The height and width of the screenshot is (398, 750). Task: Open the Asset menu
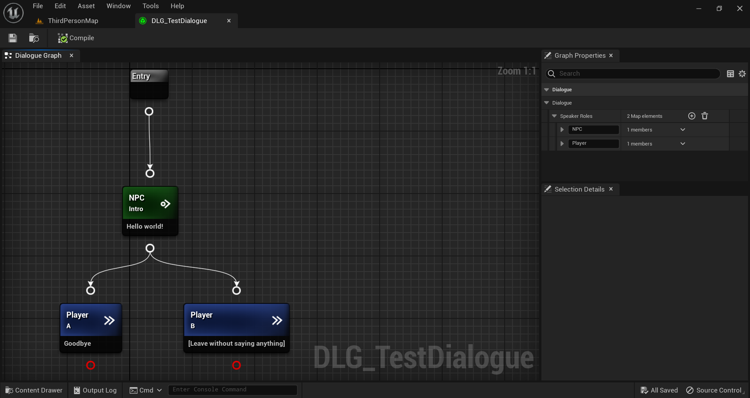(x=86, y=6)
